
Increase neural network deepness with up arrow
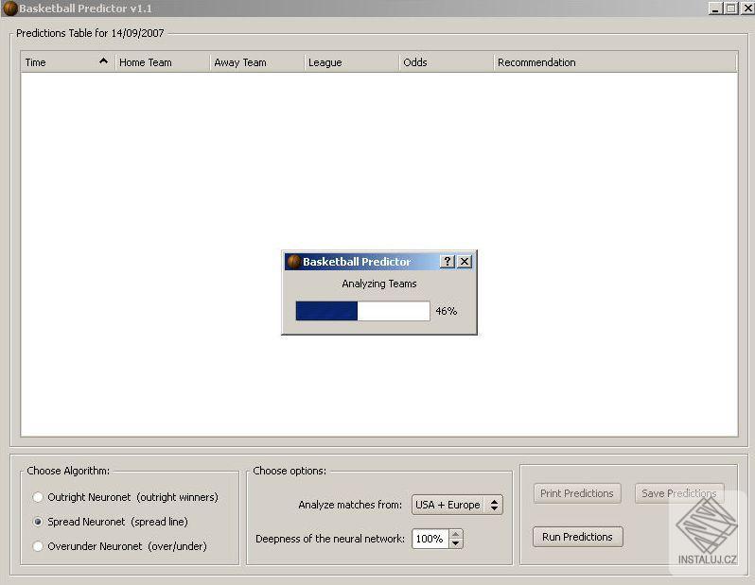coord(455,534)
